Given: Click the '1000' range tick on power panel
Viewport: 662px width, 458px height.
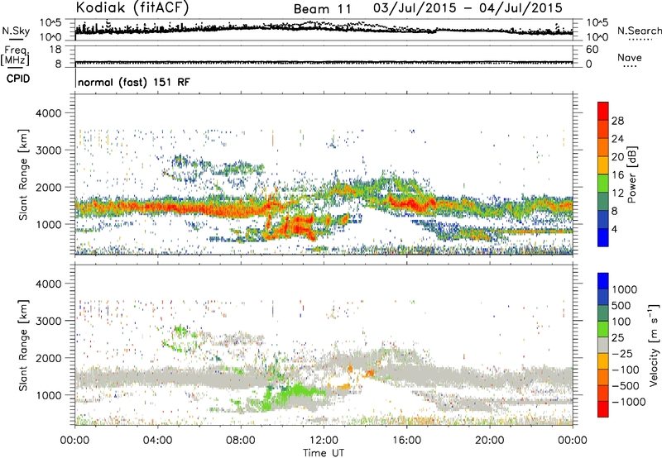Looking at the screenshot, I should [48, 224].
